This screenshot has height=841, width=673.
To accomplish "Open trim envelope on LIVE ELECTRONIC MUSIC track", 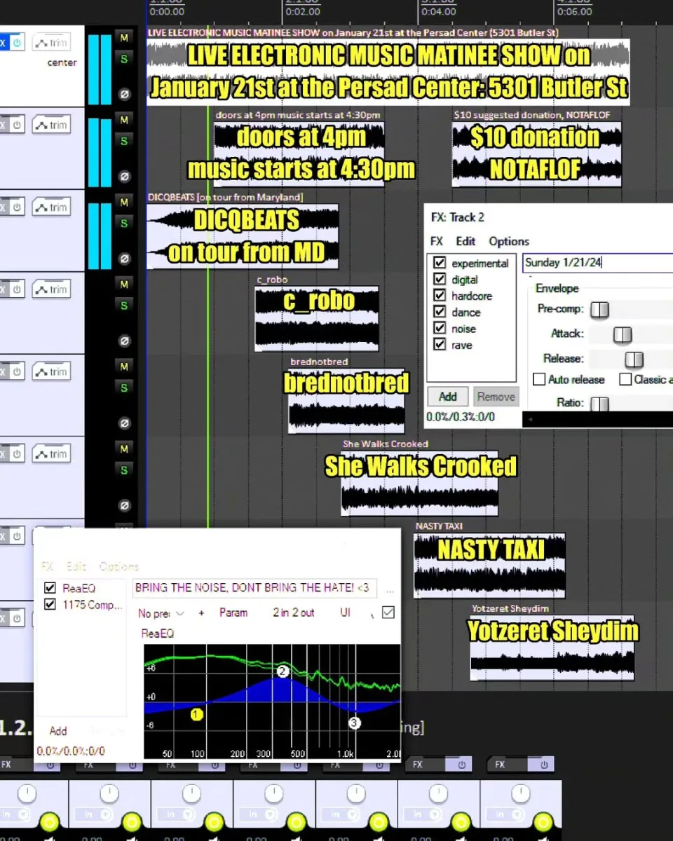I will [x=51, y=43].
